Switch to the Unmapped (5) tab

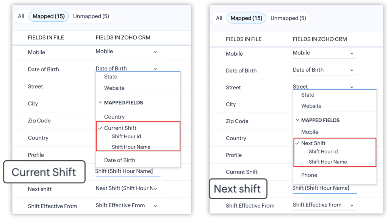[91, 16]
